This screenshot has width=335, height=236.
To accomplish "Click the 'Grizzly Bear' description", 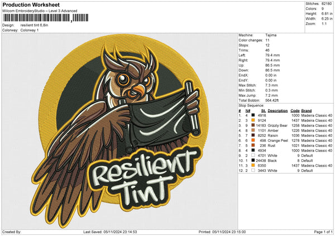I will point(277,126).
